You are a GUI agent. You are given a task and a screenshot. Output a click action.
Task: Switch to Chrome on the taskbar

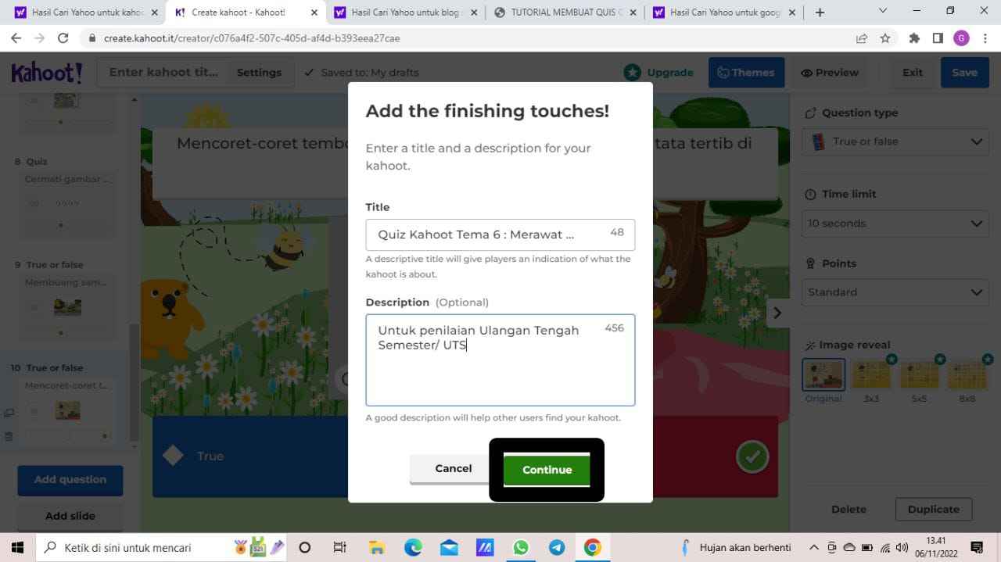(x=592, y=547)
